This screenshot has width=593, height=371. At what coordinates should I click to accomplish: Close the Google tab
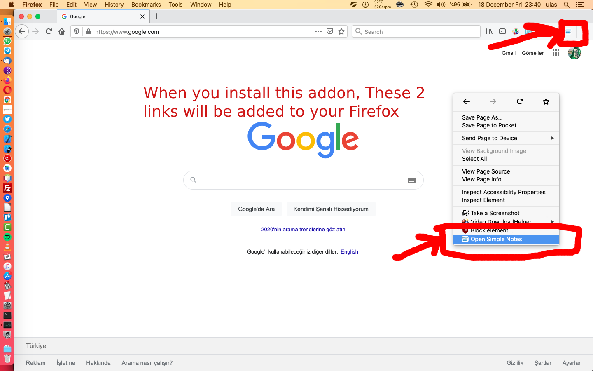click(x=142, y=16)
